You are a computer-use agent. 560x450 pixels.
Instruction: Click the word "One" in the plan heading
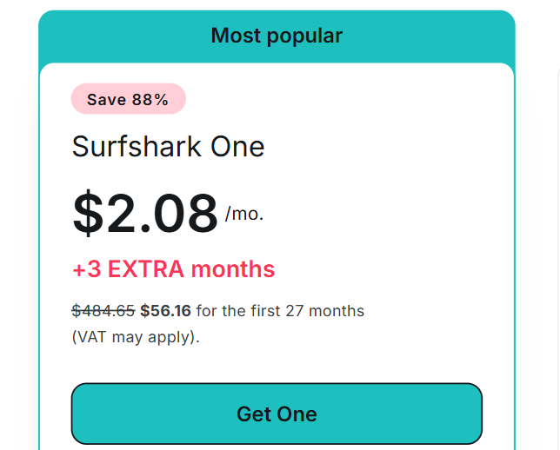(238, 146)
